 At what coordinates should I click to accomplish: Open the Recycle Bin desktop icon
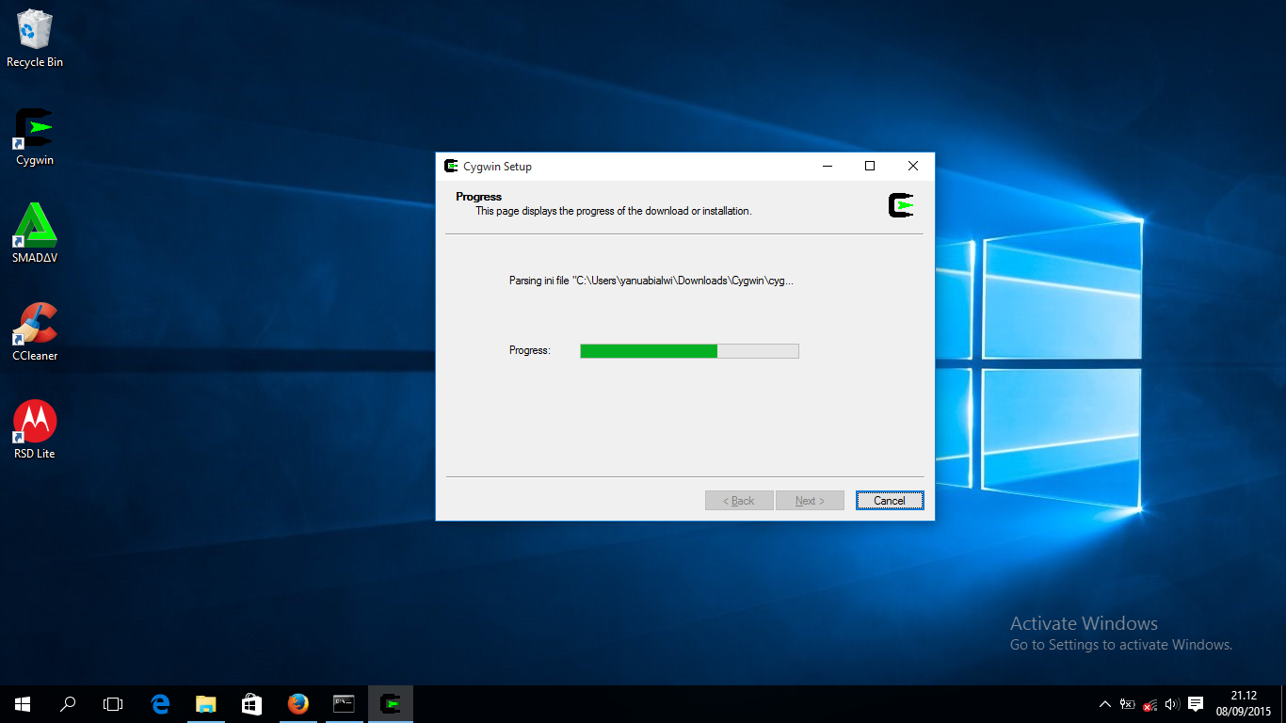(35, 40)
